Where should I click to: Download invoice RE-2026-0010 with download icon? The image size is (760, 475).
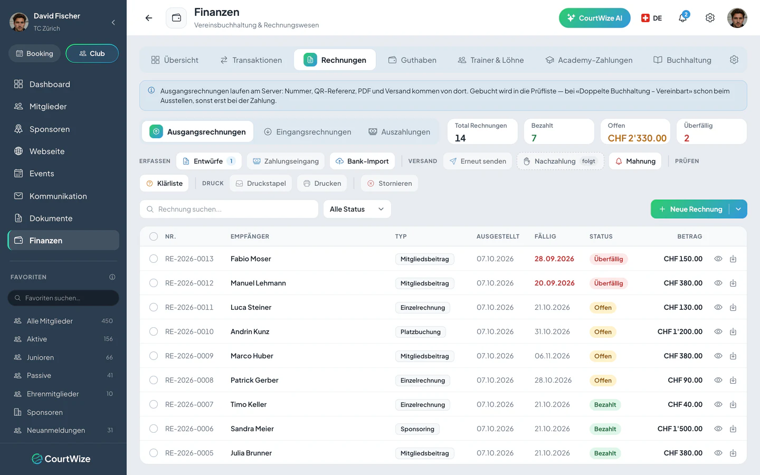[733, 331]
